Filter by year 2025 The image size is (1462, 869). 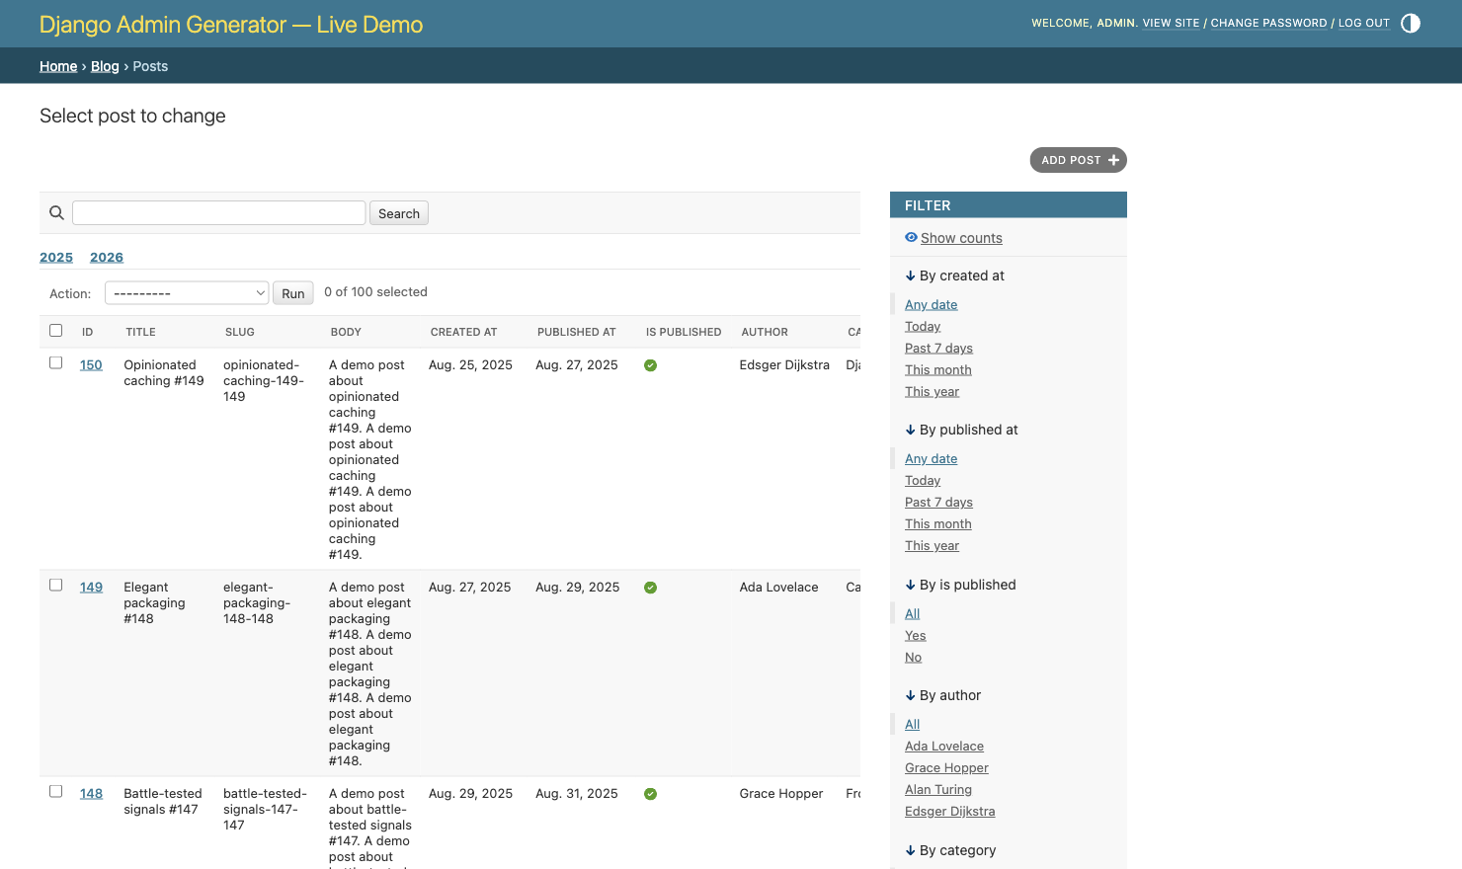[56, 258]
